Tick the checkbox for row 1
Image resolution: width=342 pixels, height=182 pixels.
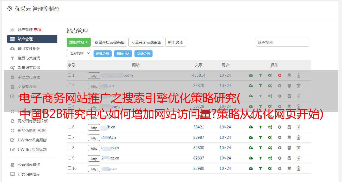pyautogui.click(x=69, y=75)
